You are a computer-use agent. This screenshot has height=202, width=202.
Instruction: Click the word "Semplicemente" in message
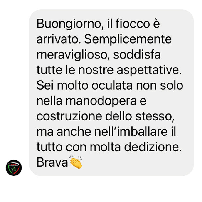pos(128,39)
